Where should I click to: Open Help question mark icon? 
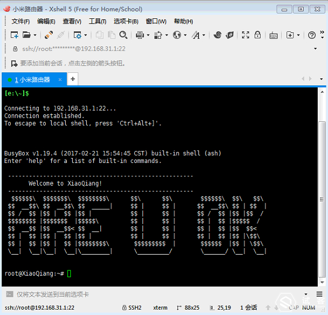click(312, 35)
